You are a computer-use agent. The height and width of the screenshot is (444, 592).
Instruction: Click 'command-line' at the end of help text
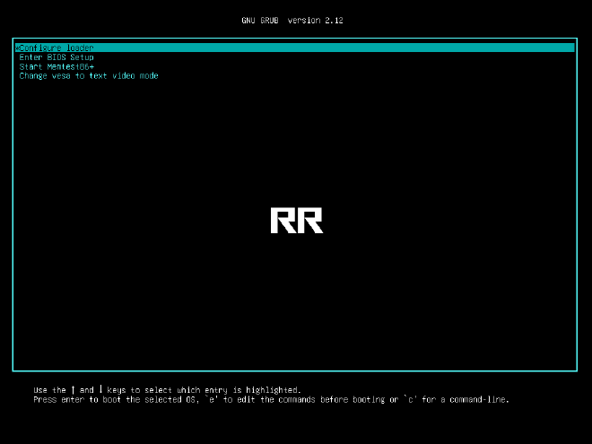(479, 400)
